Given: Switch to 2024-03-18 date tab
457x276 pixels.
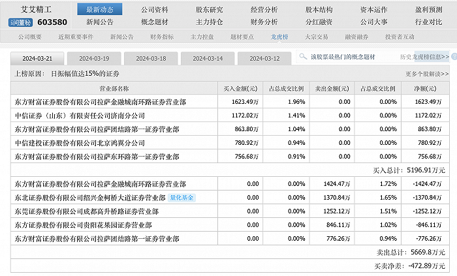Looking at the screenshot, I should click(151, 59).
